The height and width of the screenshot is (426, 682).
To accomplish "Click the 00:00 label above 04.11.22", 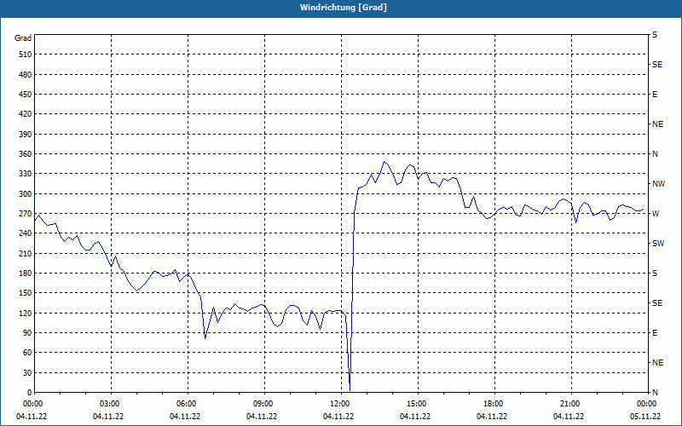I will (x=35, y=404).
